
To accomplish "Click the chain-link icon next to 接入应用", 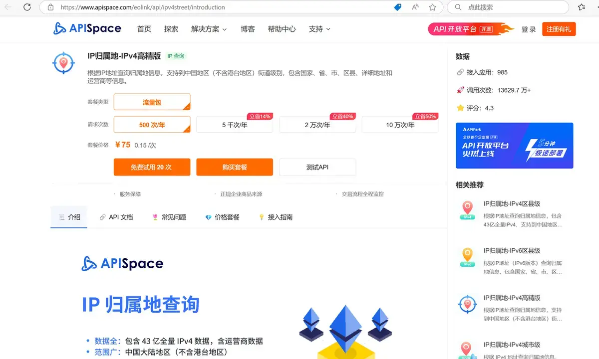I will pos(460,72).
